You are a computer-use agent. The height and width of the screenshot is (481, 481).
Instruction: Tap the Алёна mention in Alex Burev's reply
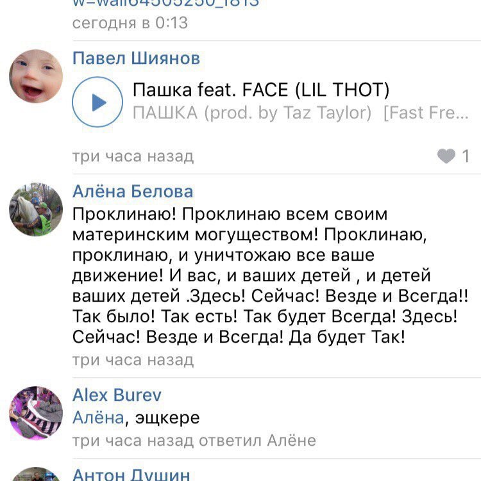(98, 418)
